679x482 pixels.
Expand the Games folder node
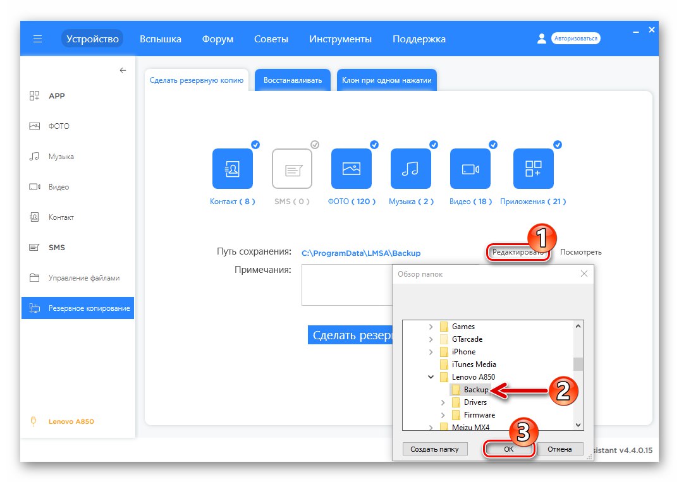click(431, 327)
